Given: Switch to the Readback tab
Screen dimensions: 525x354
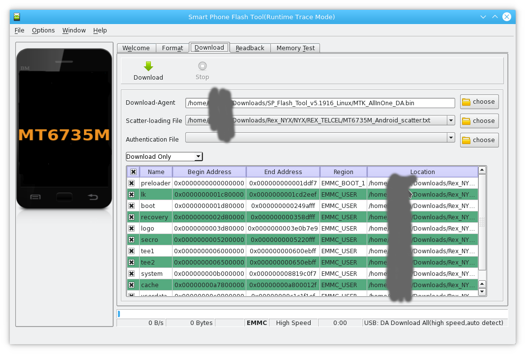Looking at the screenshot, I should pos(250,48).
